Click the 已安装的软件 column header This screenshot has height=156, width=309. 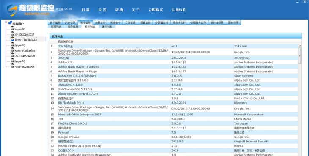point(66,41)
